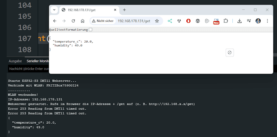Click the 'Nicht sicher' site info chip
The width and height of the screenshot is (277, 137).
coord(103,21)
